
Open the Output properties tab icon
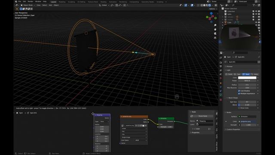point(220,66)
